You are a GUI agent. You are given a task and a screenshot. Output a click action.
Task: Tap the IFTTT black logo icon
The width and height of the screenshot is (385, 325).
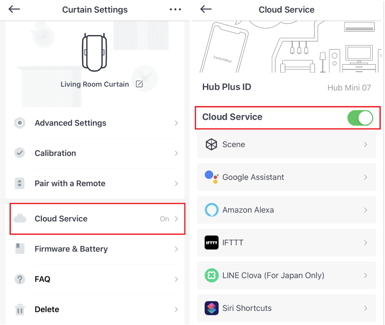(x=211, y=243)
